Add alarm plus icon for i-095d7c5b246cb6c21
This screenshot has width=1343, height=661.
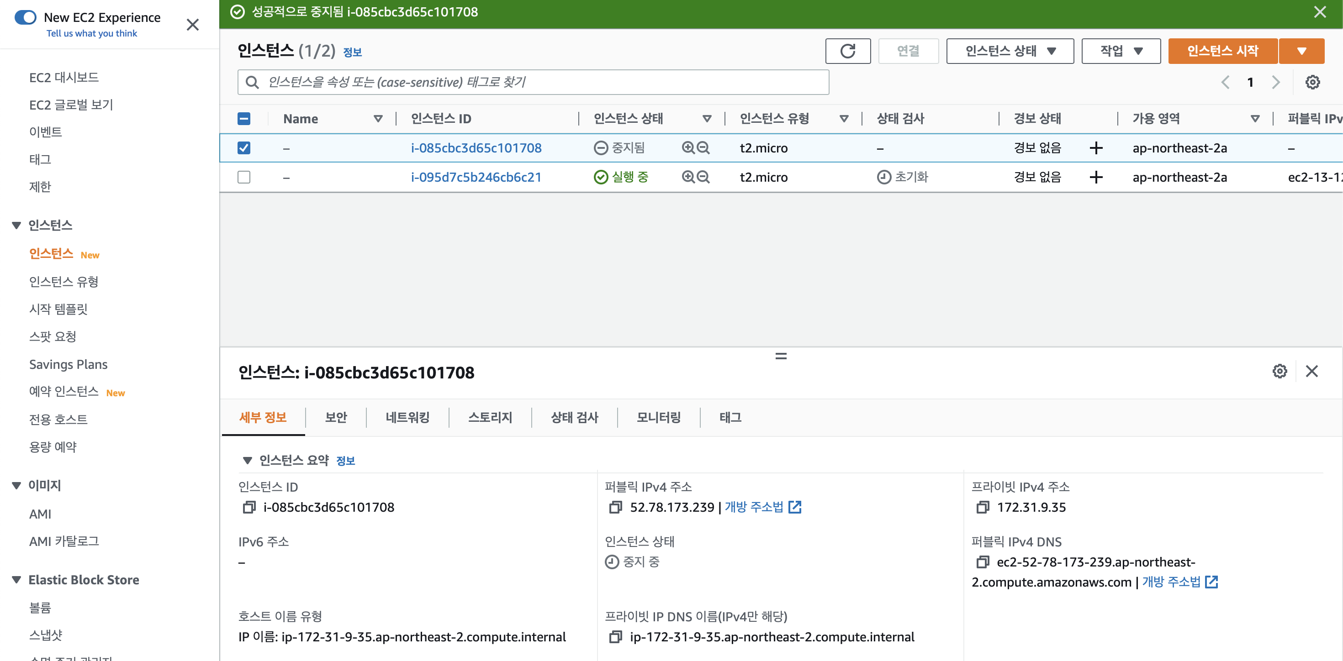coord(1096,177)
